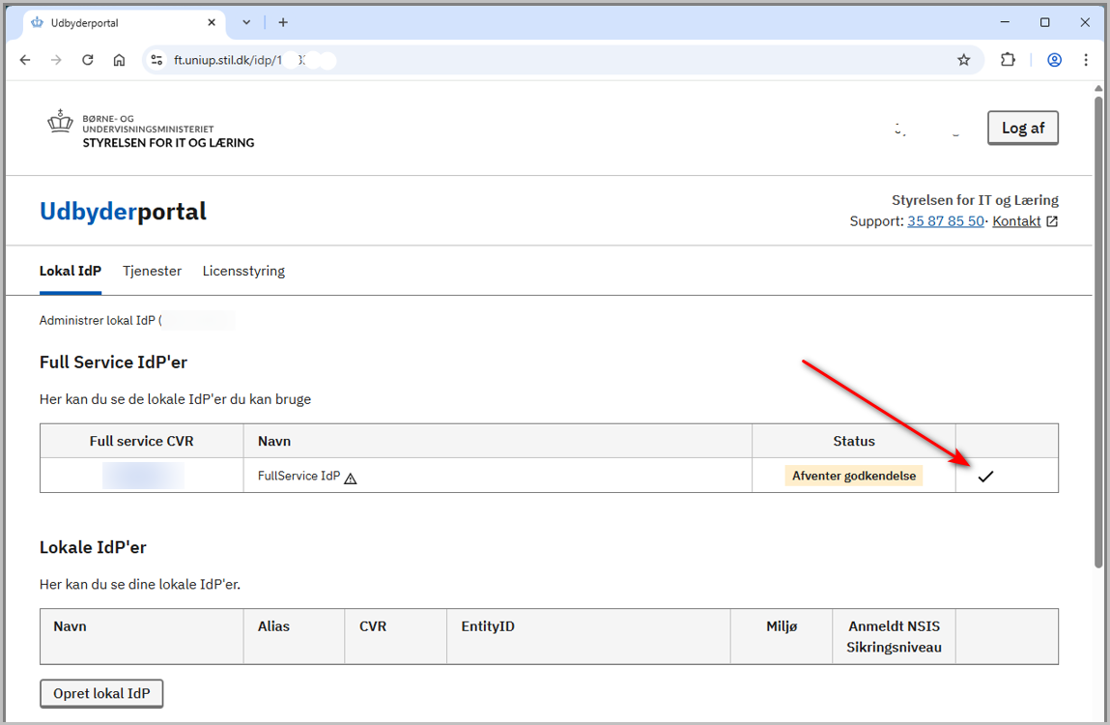Image resolution: width=1110 pixels, height=725 pixels.
Task: Open the Extensions puzzle icon
Action: coord(1008,60)
